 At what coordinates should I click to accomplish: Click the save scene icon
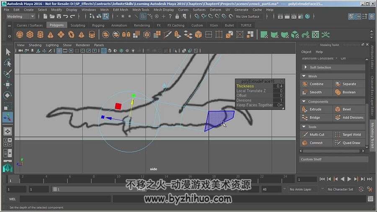[x=59, y=16]
